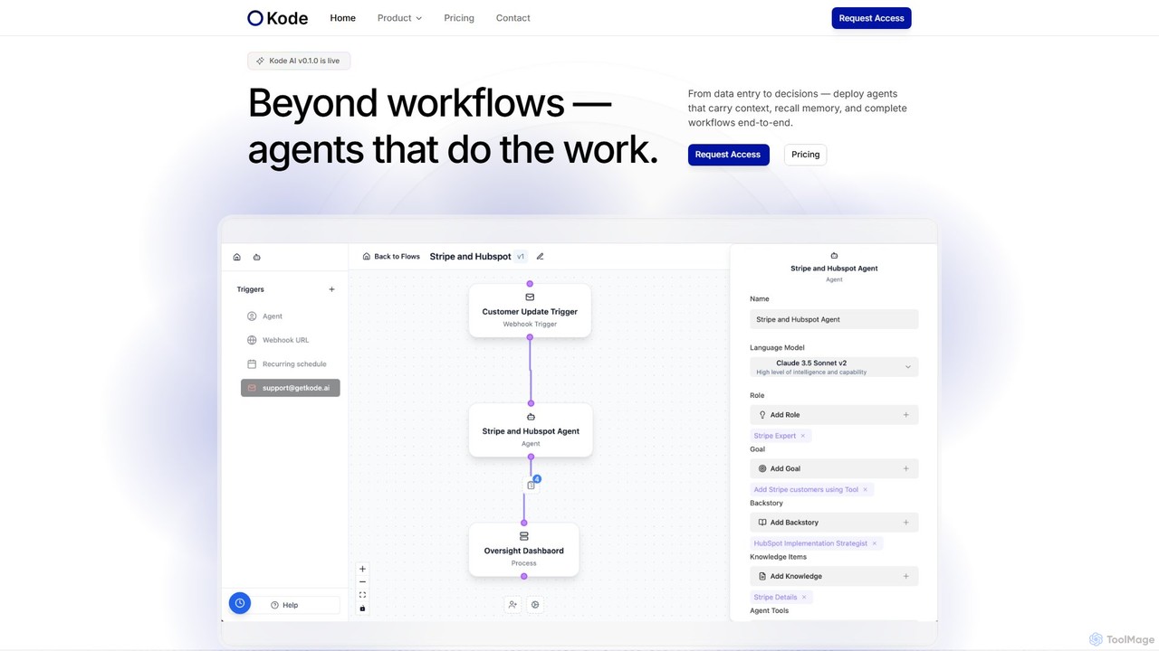Image resolution: width=1159 pixels, height=651 pixels.
Task: Open the Contact nav item
Action: pos(512,18)
